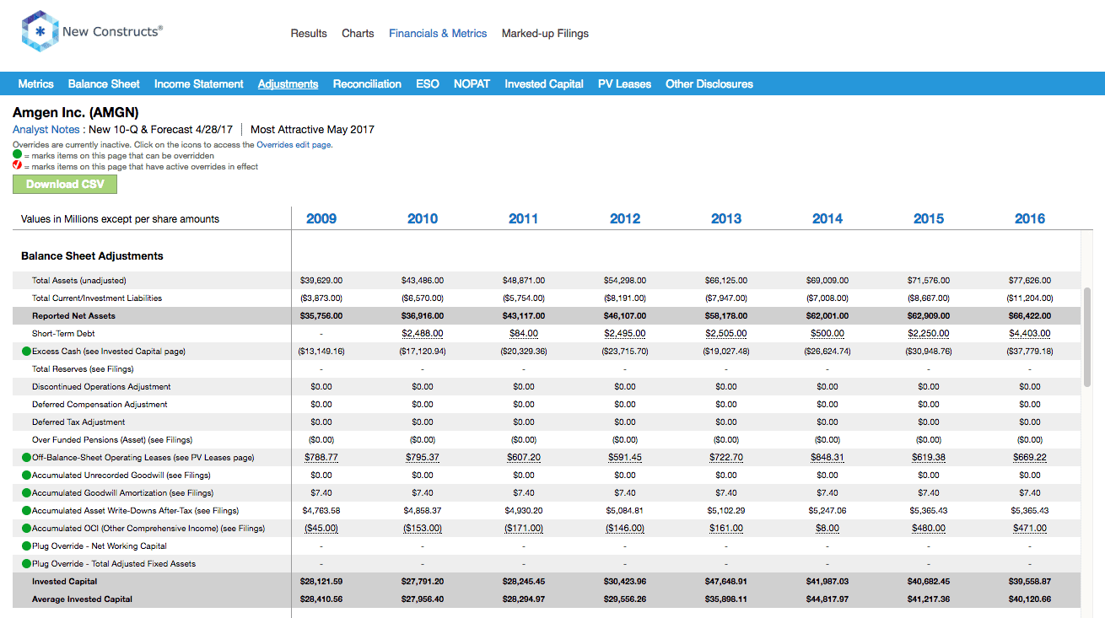This screenshot has height=618, width=1105.
Task: Click the Amgen Inc. (AMGN) title
Action: [76, 112]
